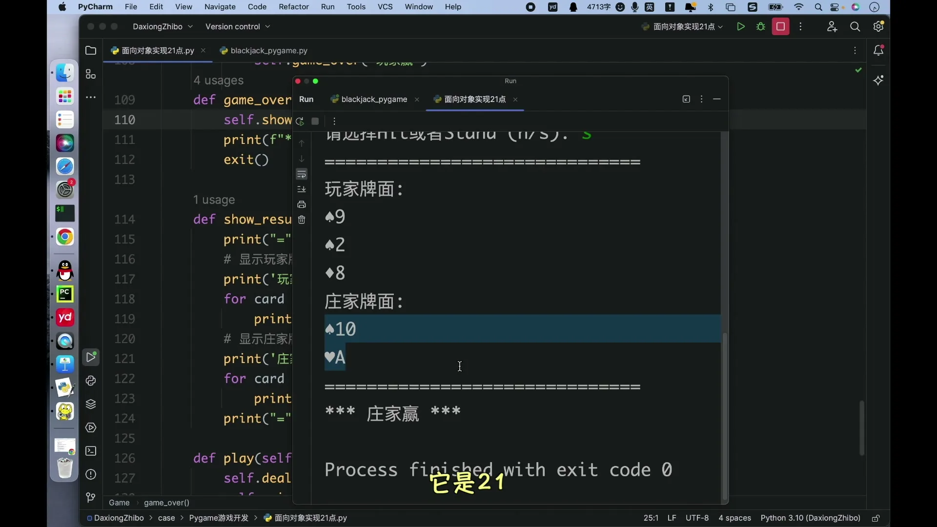This screenshot has height=527, width=937.
Task: Open the AI Assistant sparkle icon
Action: tap(878, 81)
